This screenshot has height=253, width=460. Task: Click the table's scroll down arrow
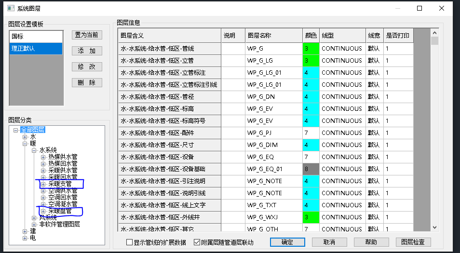click(434, 227)
